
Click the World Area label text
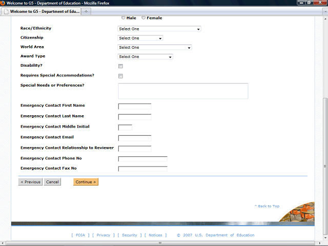click(x=32, y=47)
